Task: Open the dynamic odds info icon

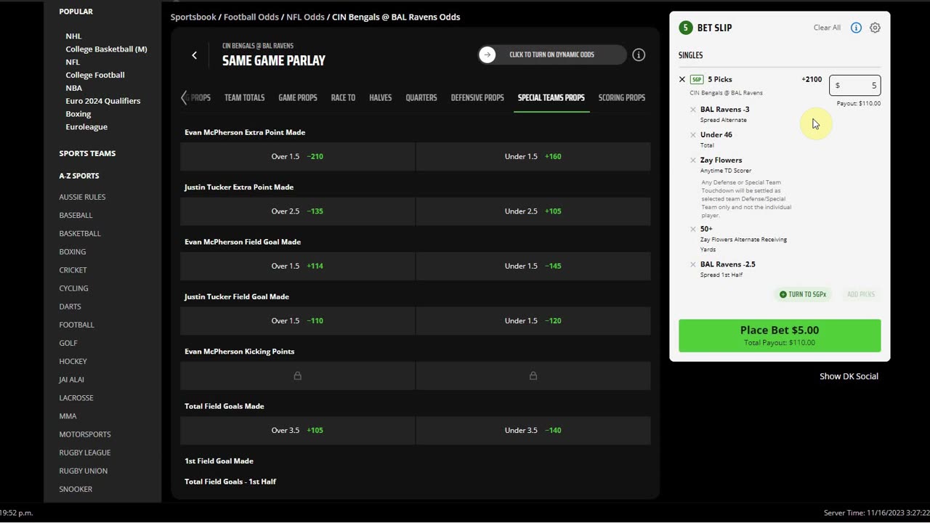Action: (639, 55)
